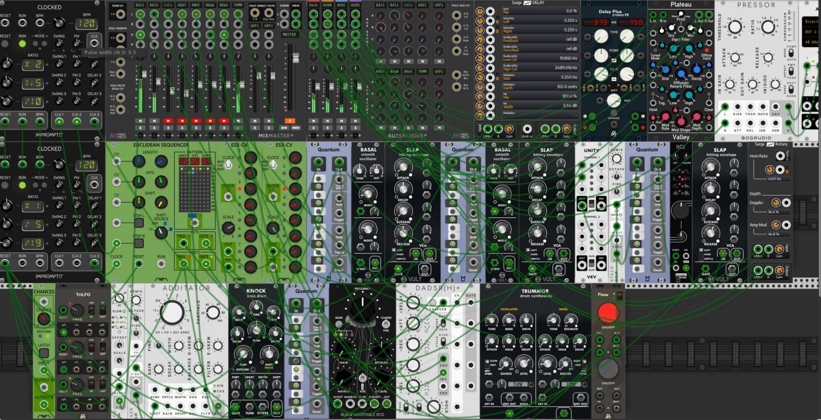
Task: Click the oscillator TUNE knob on Trummor
Action: pos(492,319)
